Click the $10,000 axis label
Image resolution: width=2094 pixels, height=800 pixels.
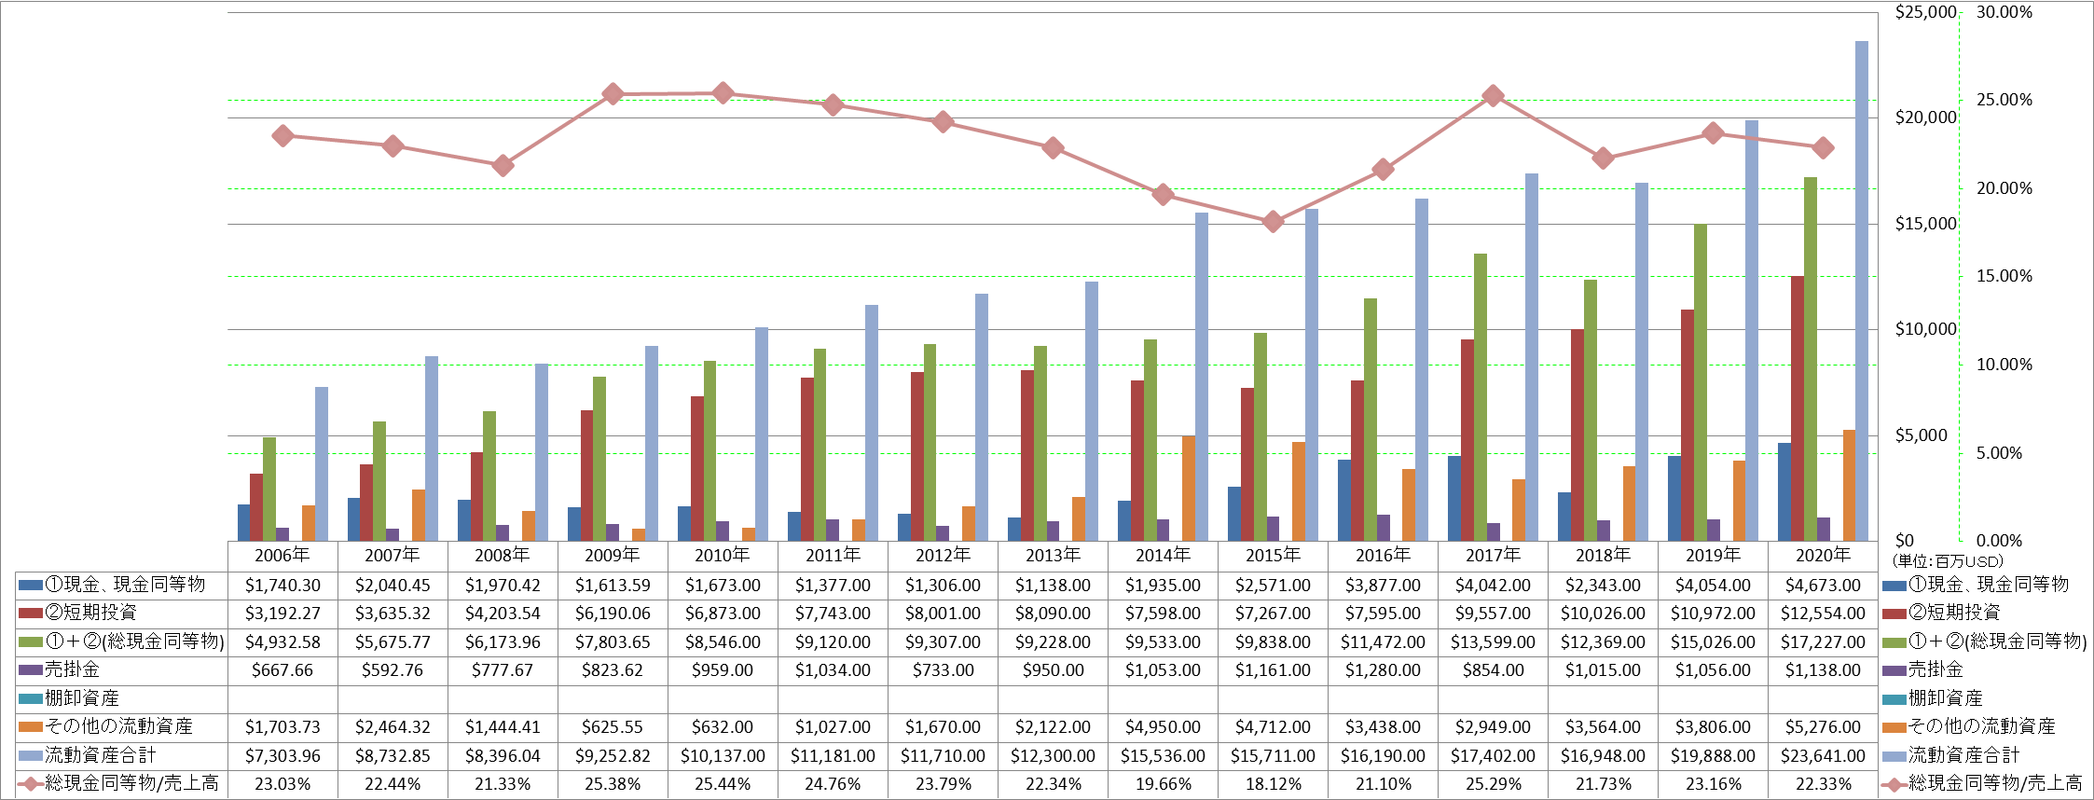[1926, 329]
